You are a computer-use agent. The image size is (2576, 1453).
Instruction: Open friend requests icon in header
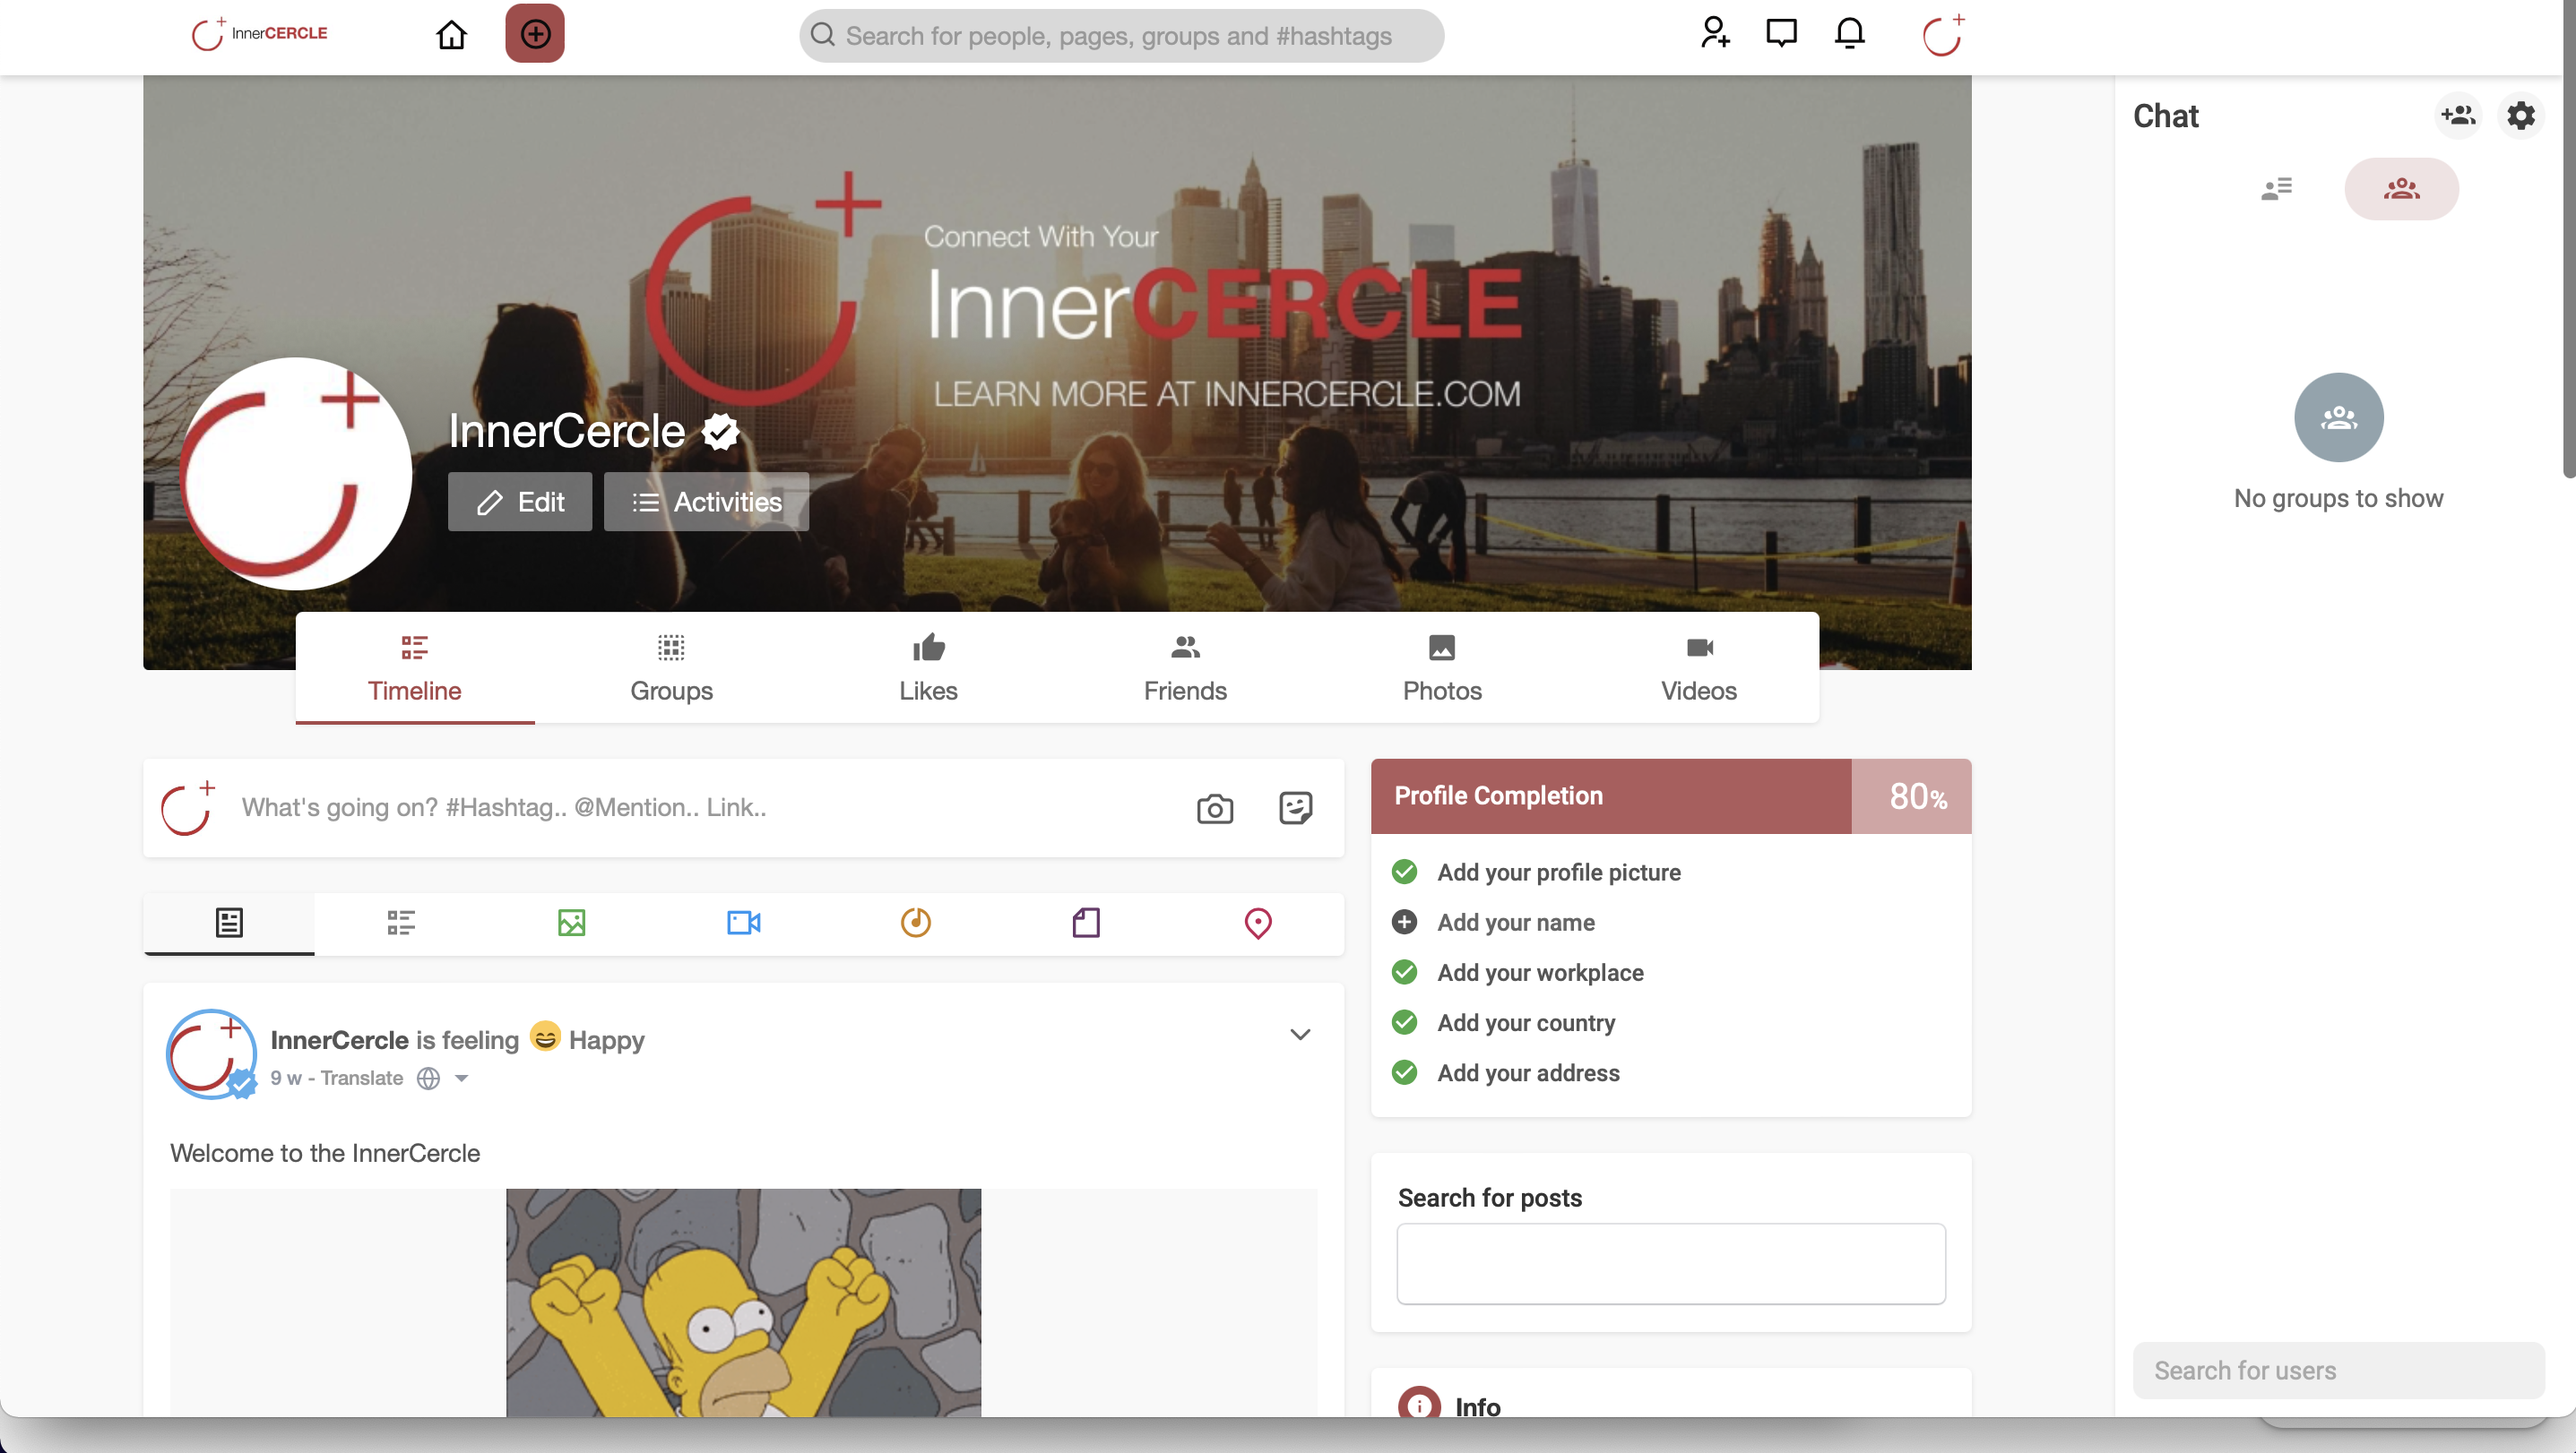[1714, 33]
